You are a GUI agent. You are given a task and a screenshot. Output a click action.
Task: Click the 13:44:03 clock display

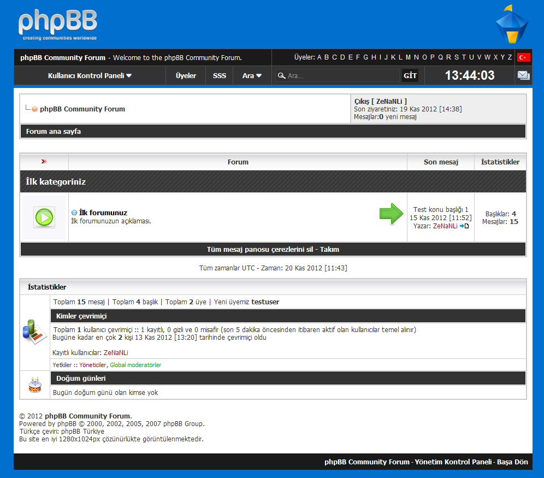[470, 75]
